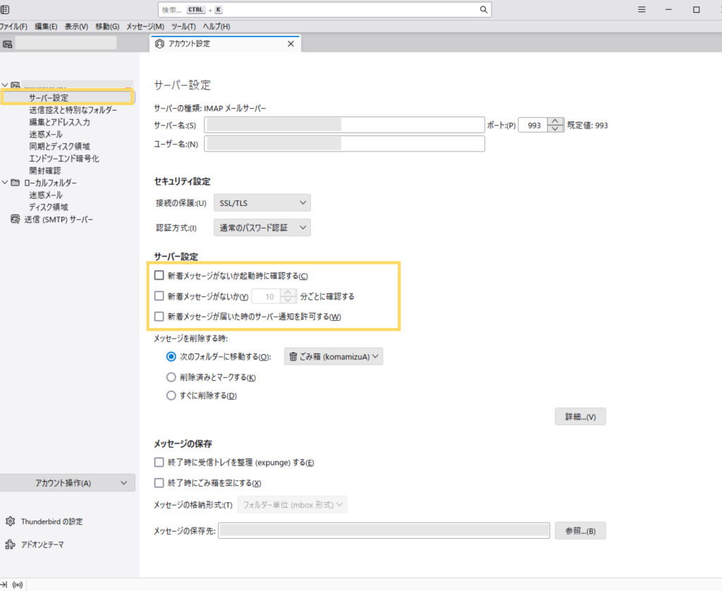Open the メッセージ menu
Image resolution: width=722 pixels, height=591 pixels.
coord(145,26)
